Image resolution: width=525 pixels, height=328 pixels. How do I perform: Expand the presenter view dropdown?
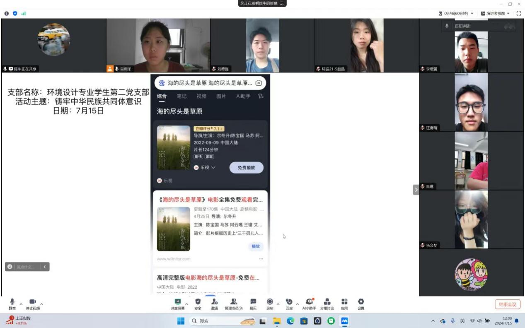pyautogui.click(x=508, y=14)
